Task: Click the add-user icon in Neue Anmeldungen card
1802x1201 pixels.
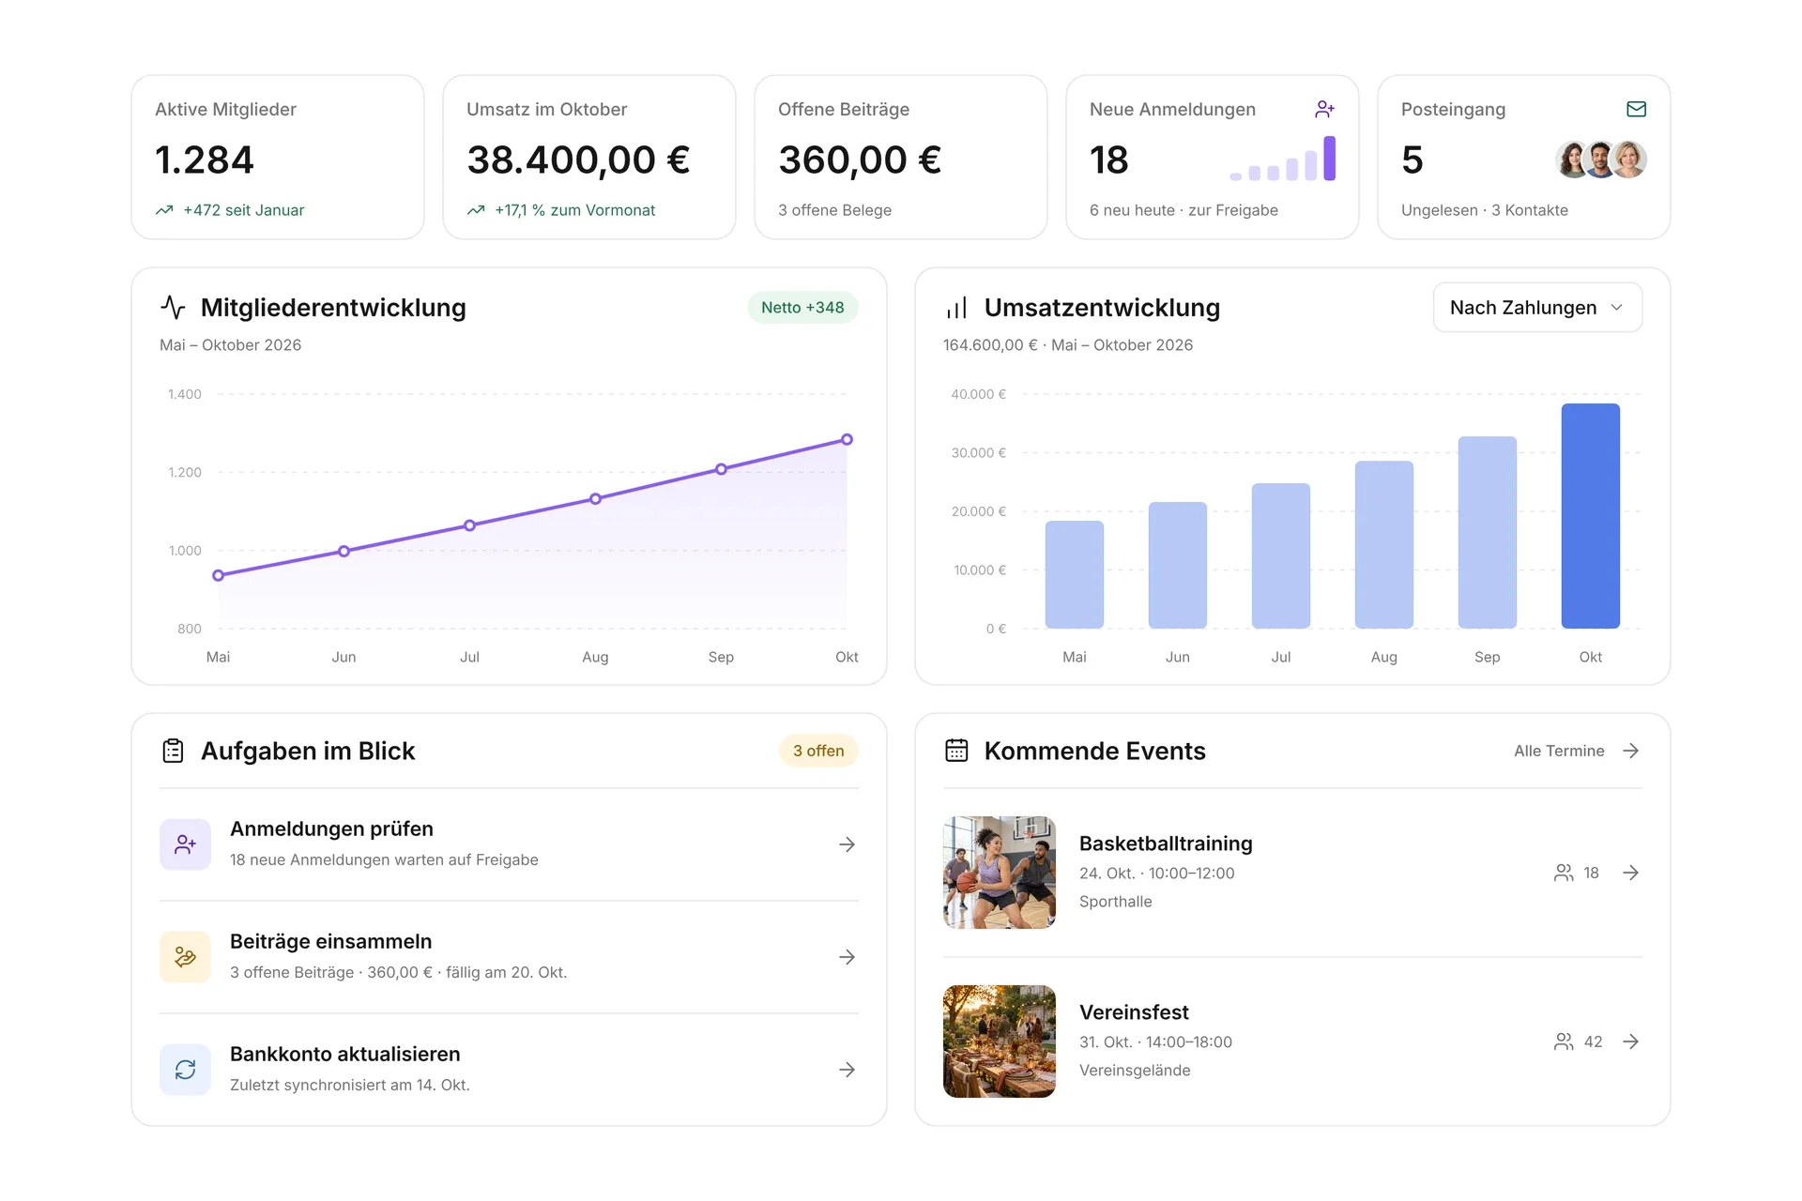Action: (1324, 110)
